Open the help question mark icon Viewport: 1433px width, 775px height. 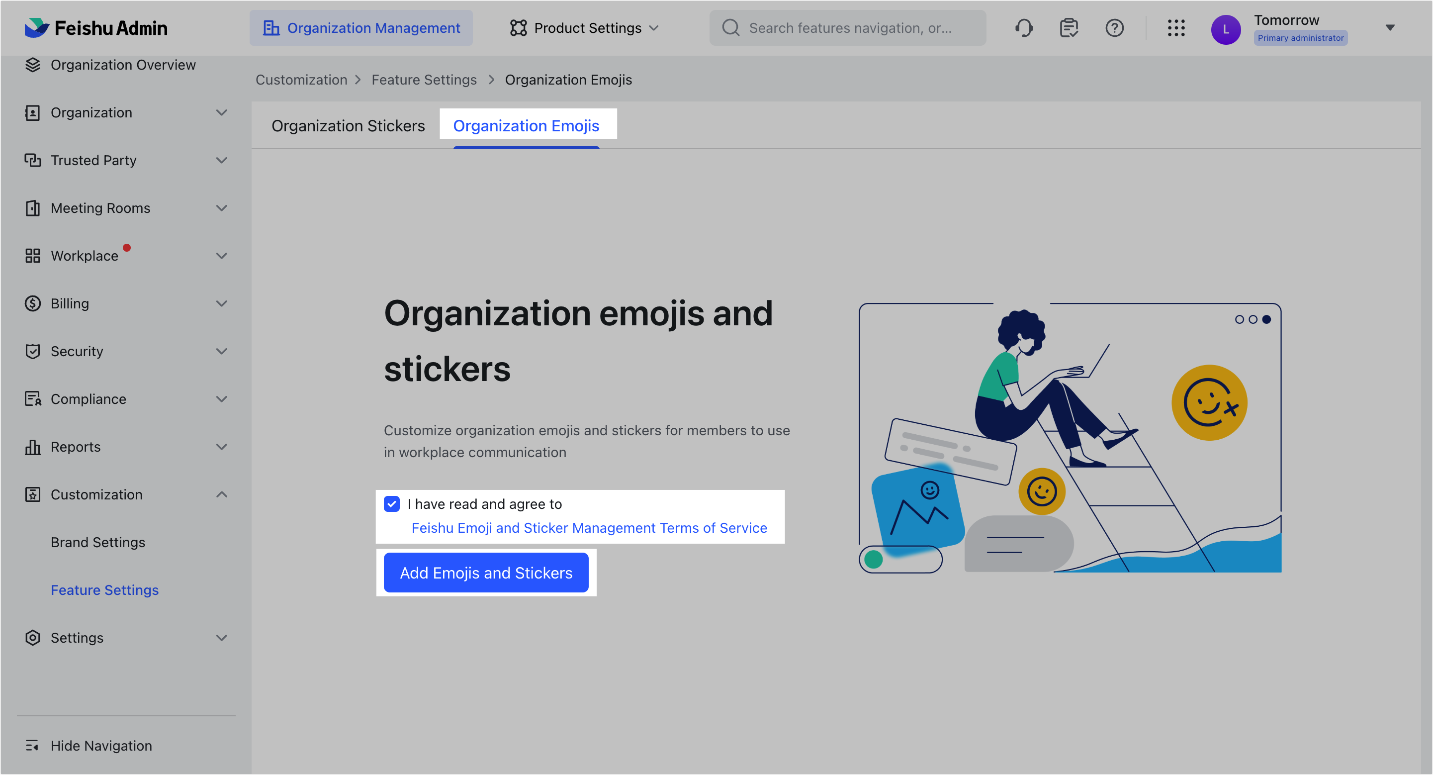(1114, 28)
